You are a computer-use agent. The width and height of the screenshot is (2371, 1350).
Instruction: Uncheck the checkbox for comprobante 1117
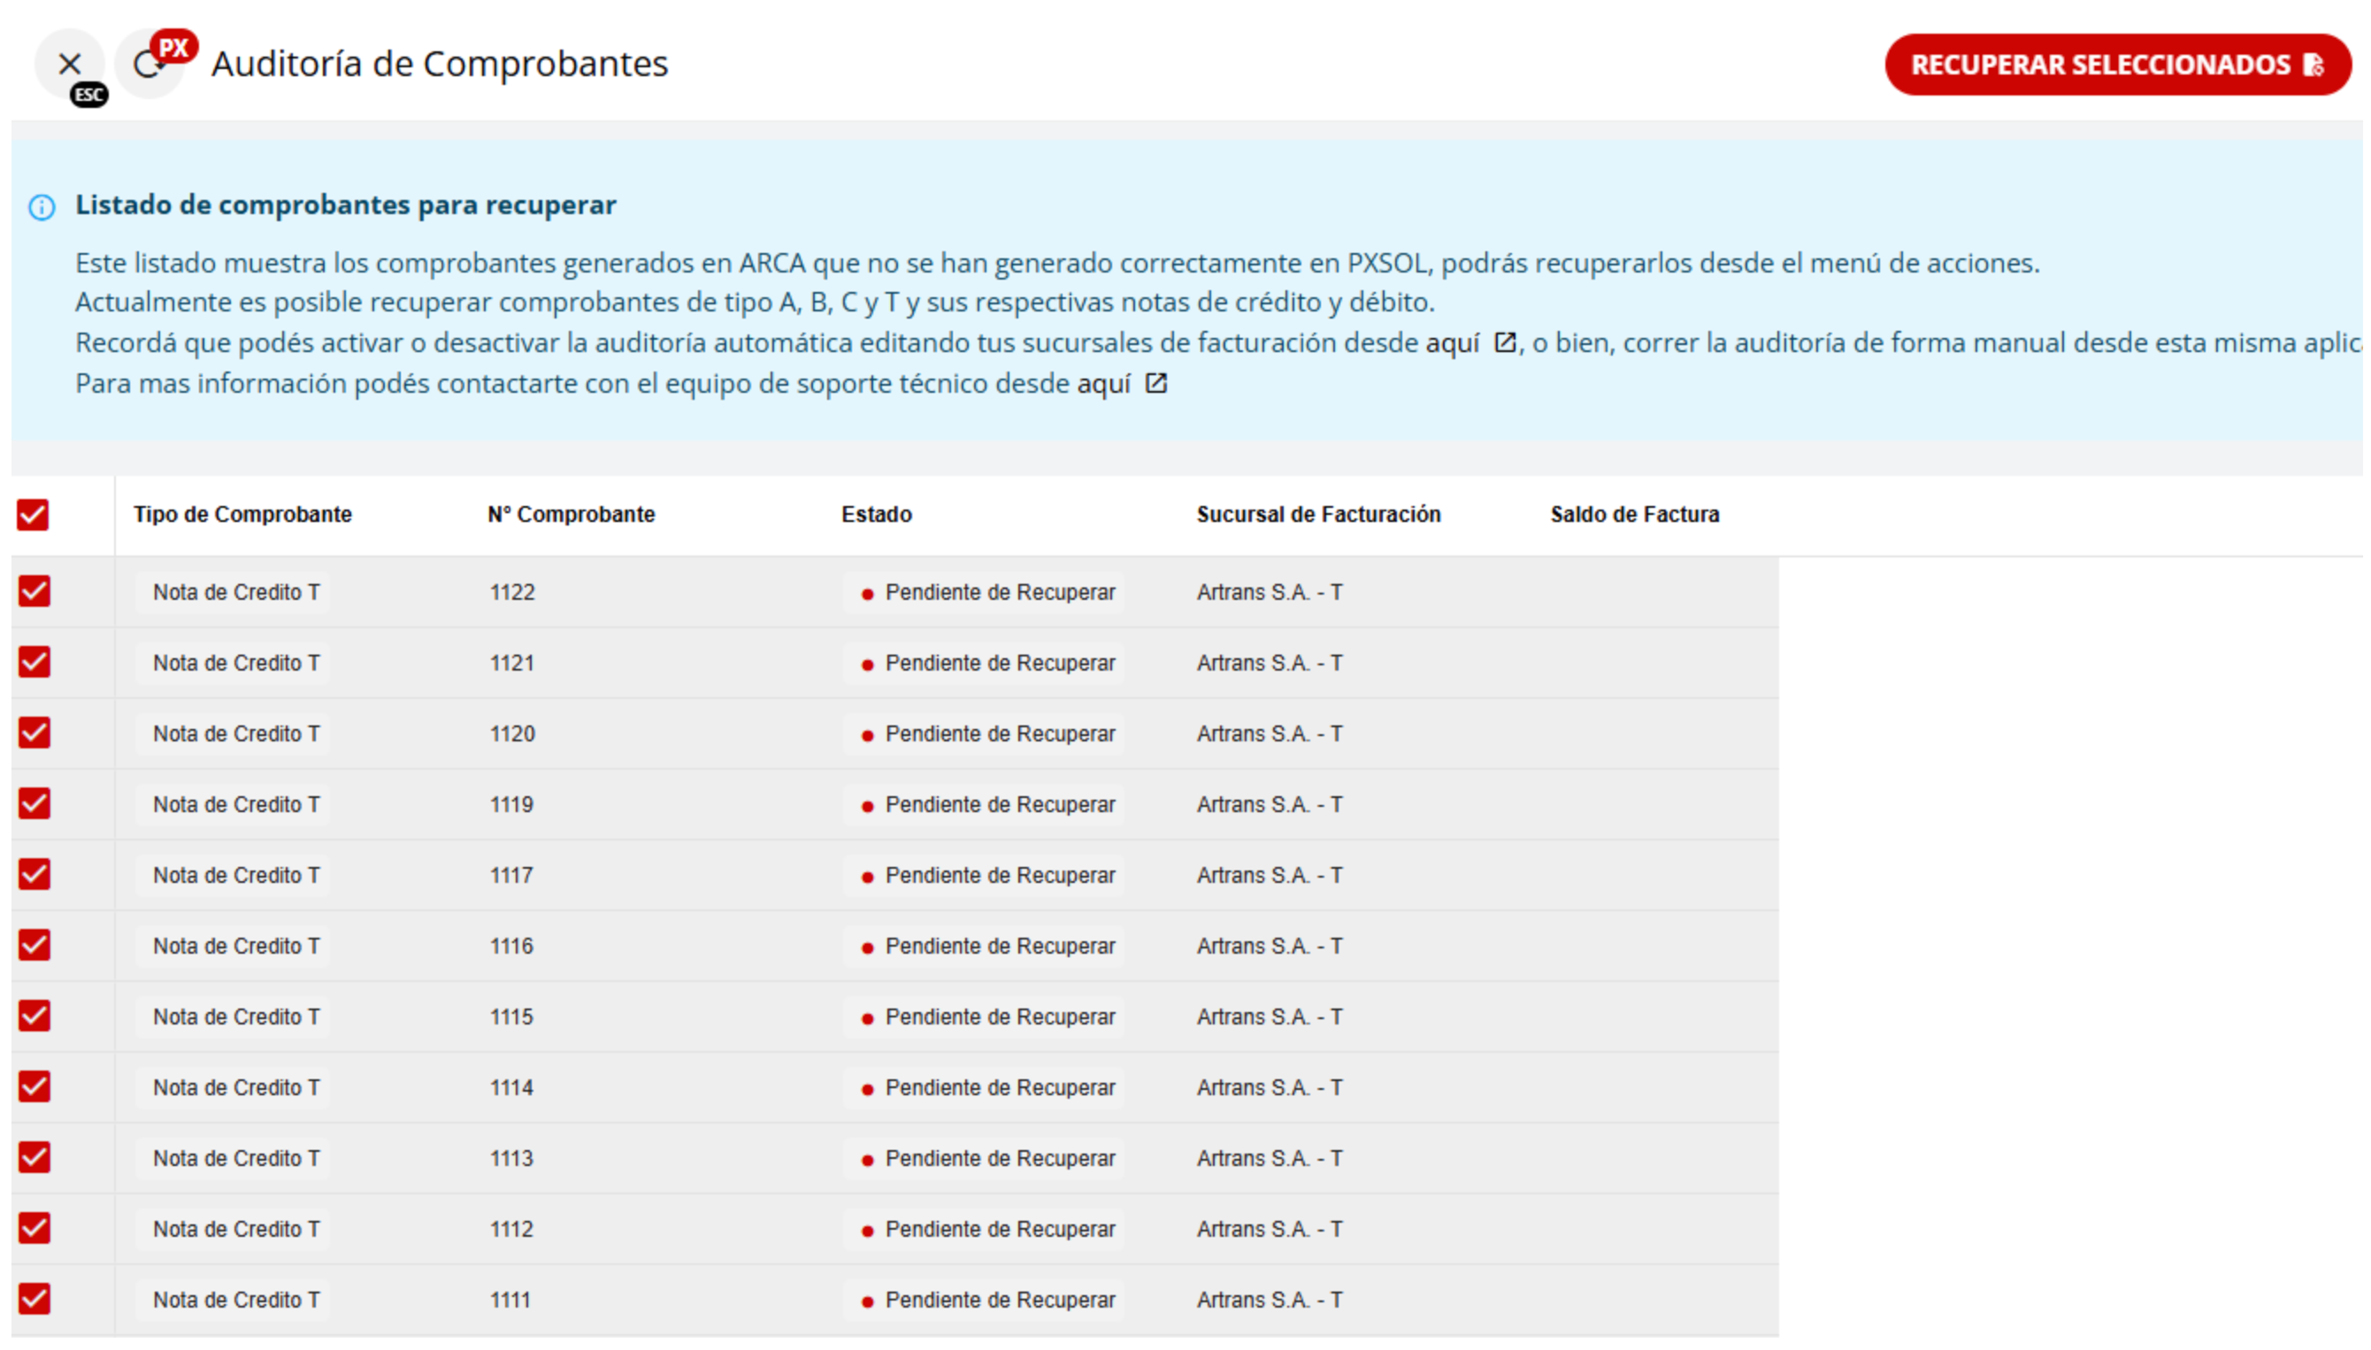(x=35, y=874)
